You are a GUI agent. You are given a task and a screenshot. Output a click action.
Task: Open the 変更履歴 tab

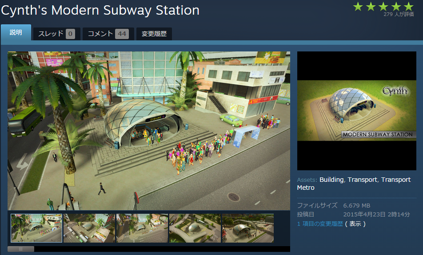[x=154, y=34]
